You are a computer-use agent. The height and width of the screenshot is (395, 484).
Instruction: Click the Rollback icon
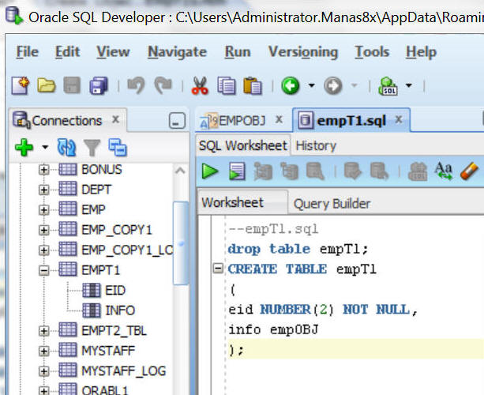tap(379, 171)
